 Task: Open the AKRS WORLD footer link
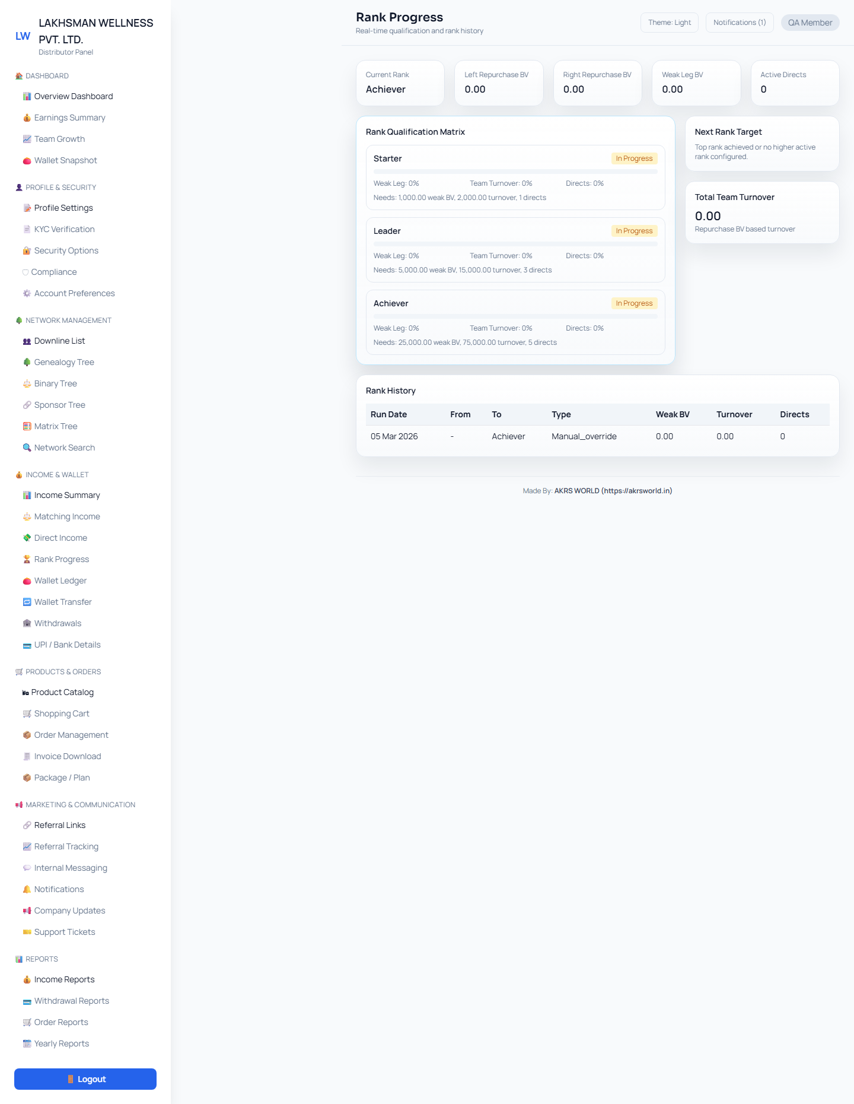pyautogui.click(x=613, y=491)
